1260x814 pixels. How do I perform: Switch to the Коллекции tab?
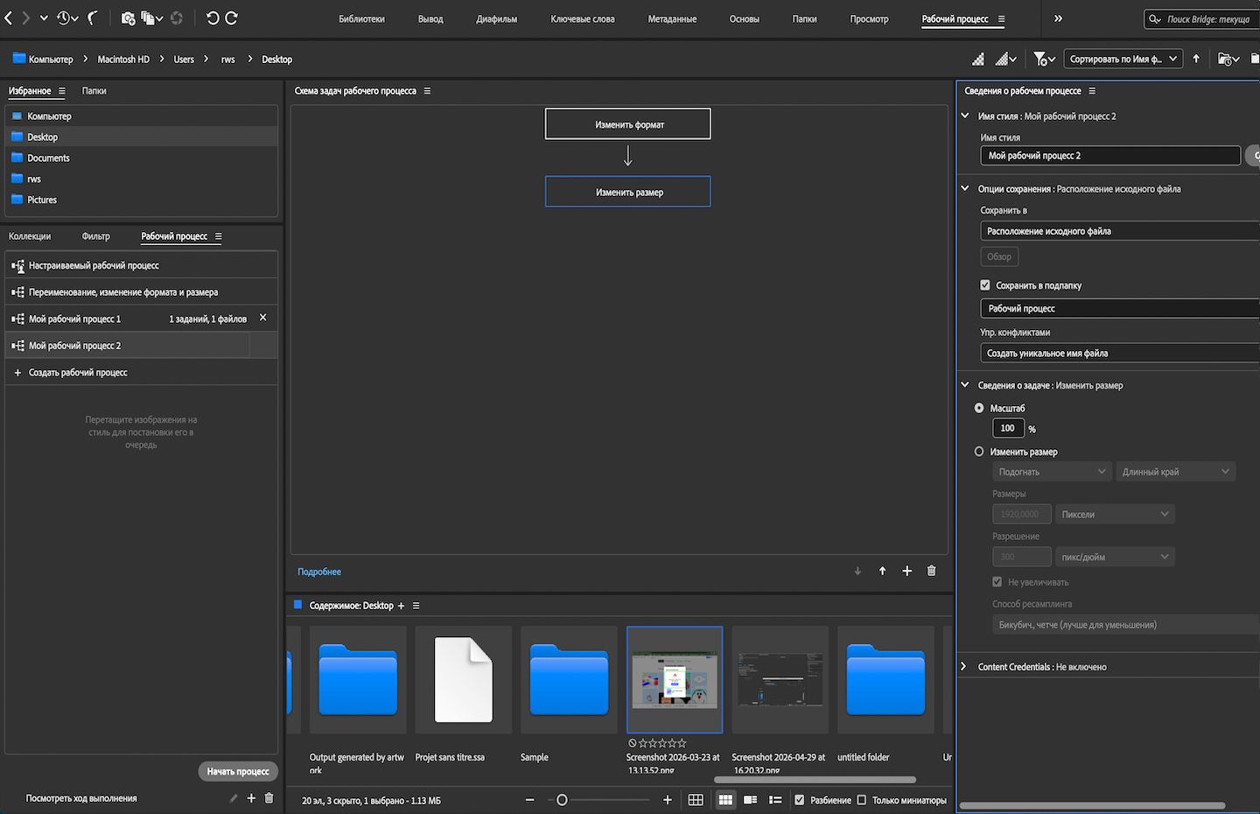click(x=30, y=236)
